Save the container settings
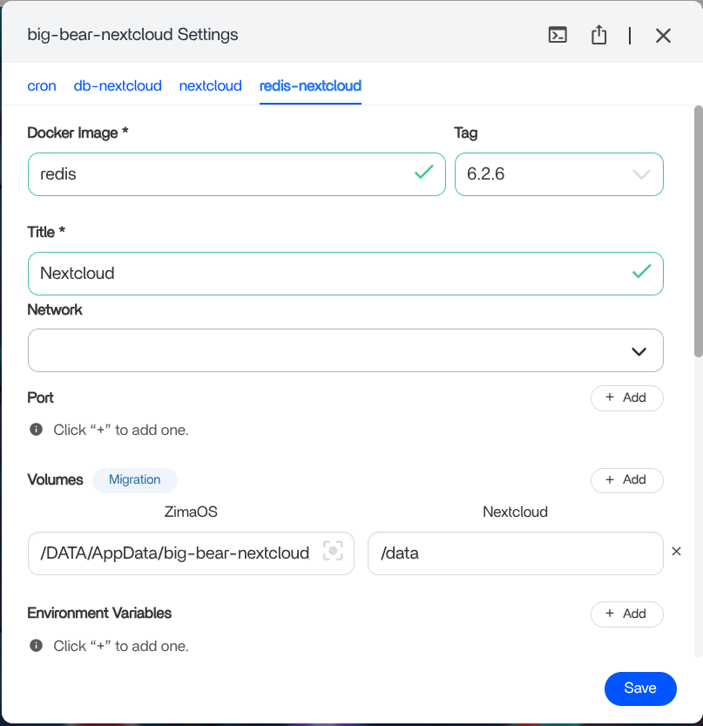The width and height of the screenshot is (703, 726). [x=640, y=689]
